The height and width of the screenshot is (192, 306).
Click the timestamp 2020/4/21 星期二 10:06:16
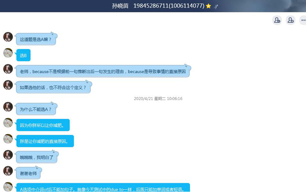click(x=158, y=99)
